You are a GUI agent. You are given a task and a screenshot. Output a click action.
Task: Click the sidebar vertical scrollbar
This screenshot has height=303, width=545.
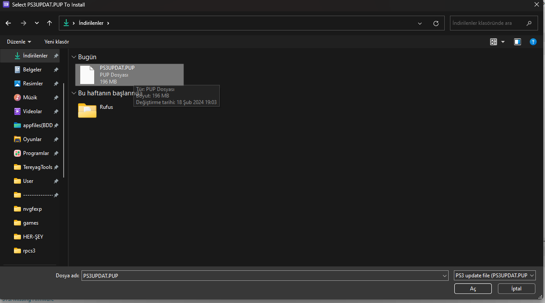64,131
